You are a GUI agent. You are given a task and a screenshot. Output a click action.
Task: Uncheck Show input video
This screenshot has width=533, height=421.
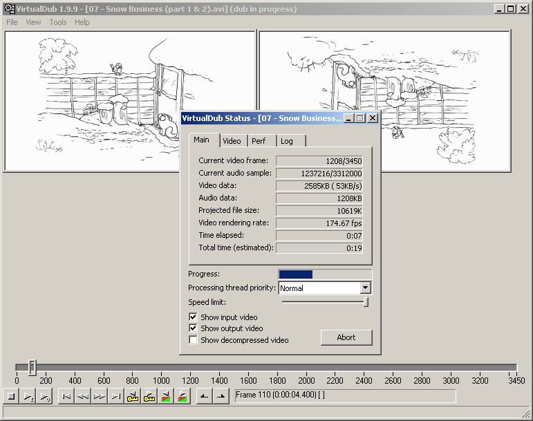click(x=193, y=317)
